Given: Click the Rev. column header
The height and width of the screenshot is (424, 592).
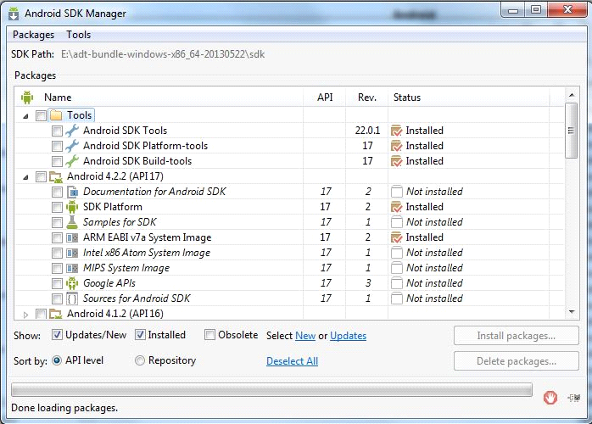Looking at the screenshot, I should 367,98.
